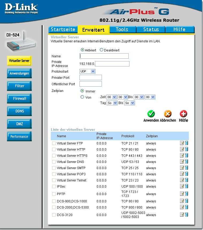Open the Protokollart UDP dropdown
Viewport: 203px width, 230px height.
[x=87, y=71]
